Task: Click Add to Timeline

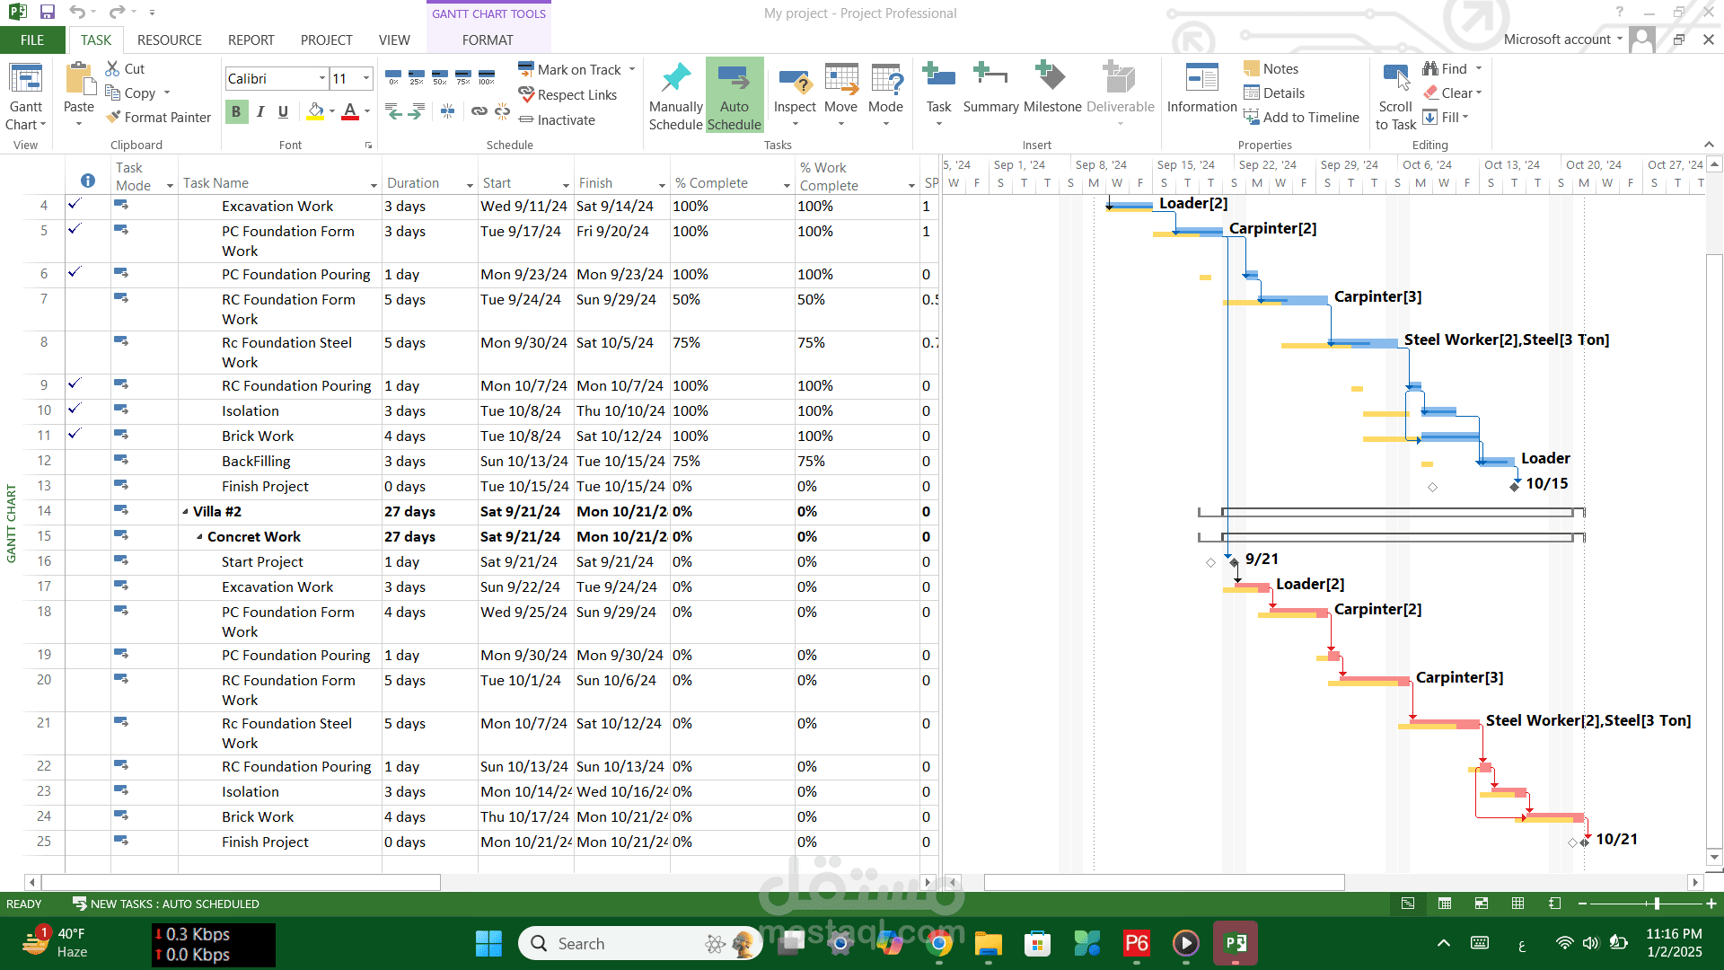Action: (1301, 117)
